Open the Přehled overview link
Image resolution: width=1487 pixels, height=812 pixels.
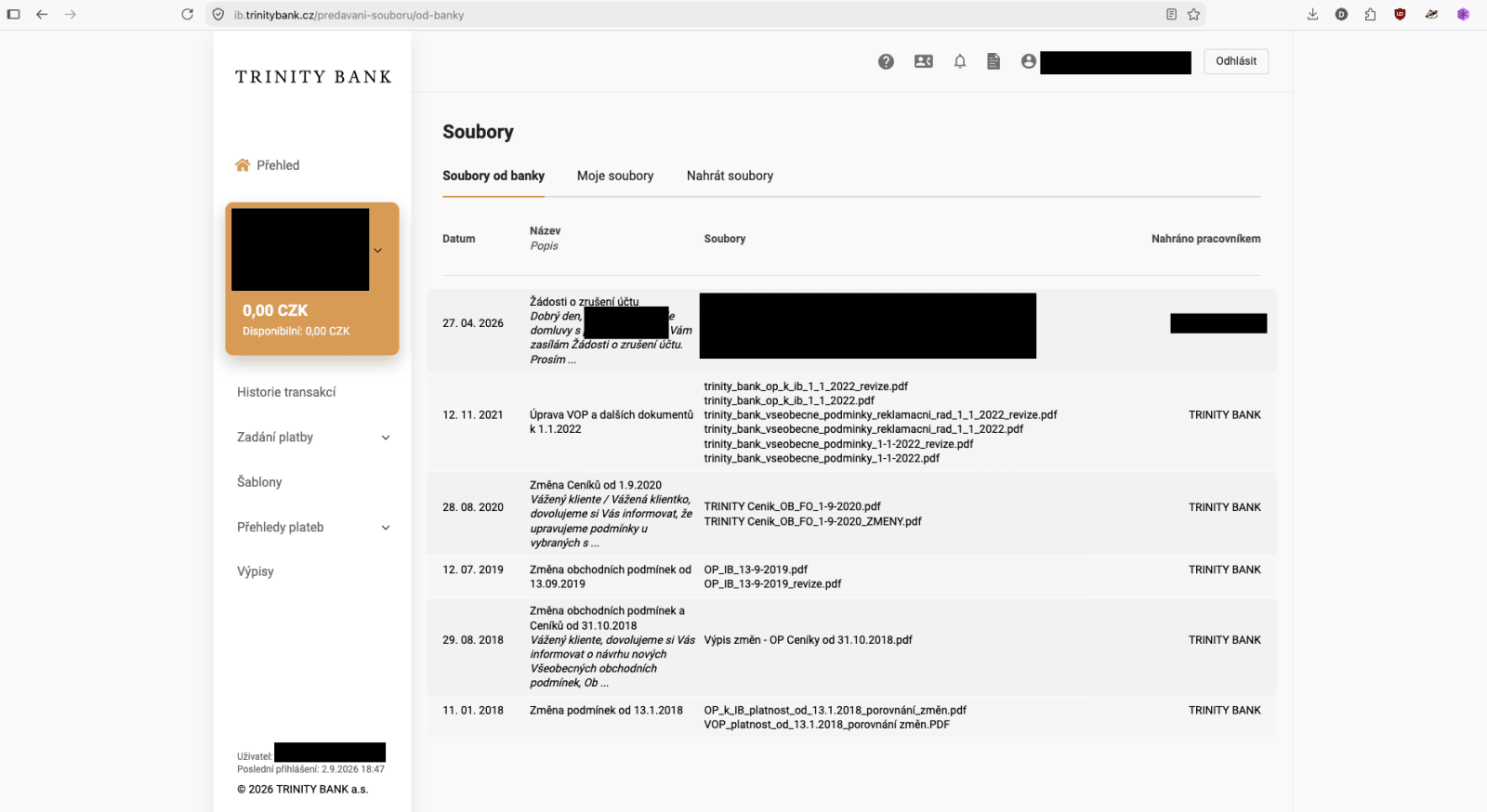pos(278,165)
